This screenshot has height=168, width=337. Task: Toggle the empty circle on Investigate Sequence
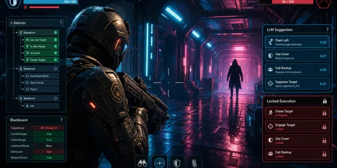click(x=55, y=69)
